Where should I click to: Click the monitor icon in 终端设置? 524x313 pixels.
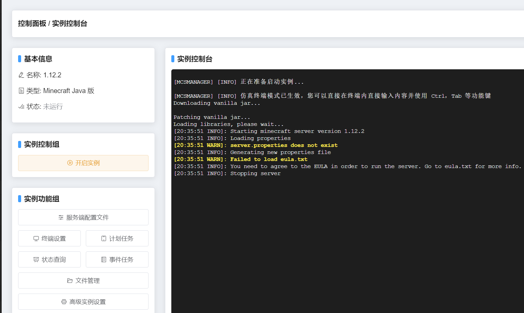tap(36, 239)
